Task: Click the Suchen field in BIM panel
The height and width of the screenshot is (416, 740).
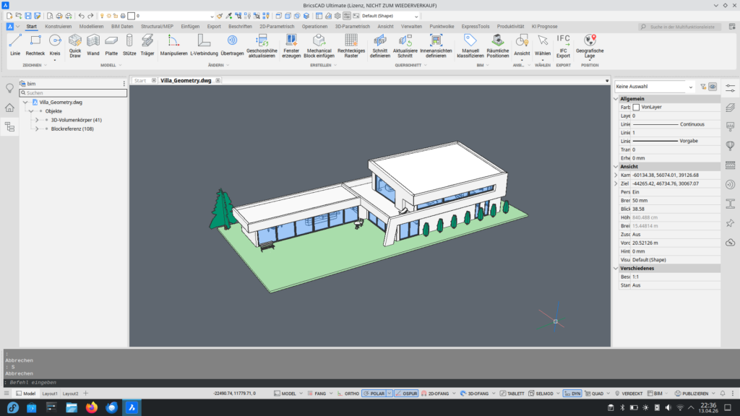Action: coord(72,93)
